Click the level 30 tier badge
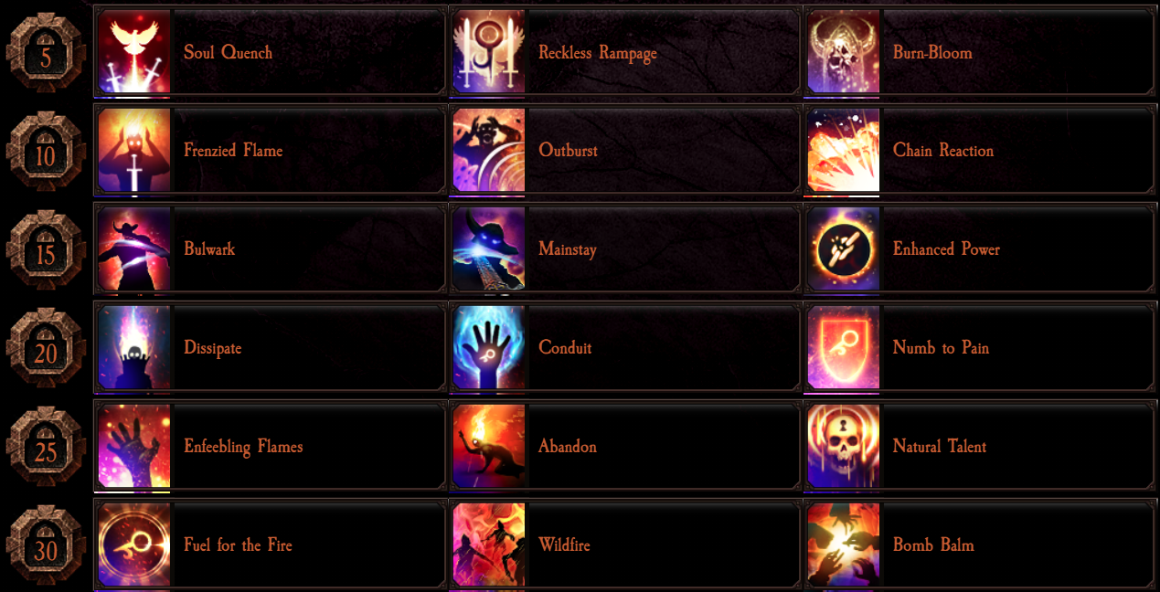The height and width of the screenshot is (592, 1160). coord(46,545)
